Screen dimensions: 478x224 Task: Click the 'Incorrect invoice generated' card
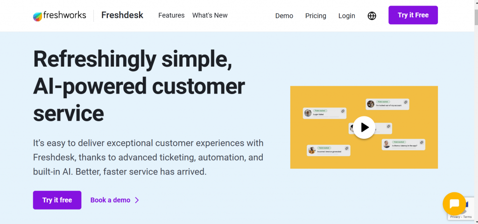tap(328, 150)
